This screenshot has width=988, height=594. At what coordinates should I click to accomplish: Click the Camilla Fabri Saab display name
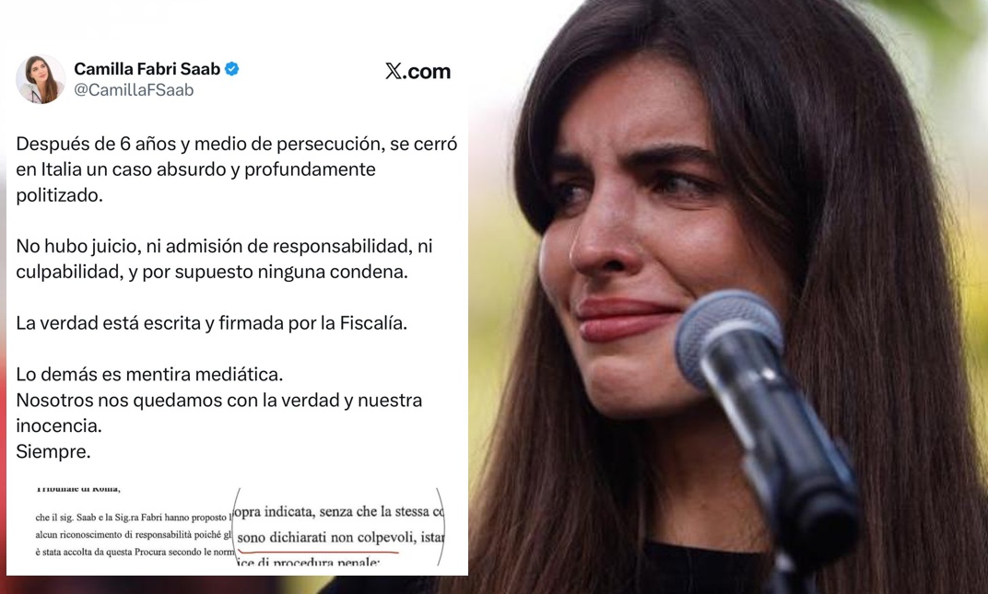[x=147, y=69]
